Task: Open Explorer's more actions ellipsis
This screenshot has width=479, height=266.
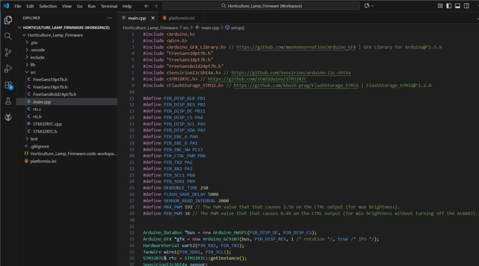Action: pos(109,18)
